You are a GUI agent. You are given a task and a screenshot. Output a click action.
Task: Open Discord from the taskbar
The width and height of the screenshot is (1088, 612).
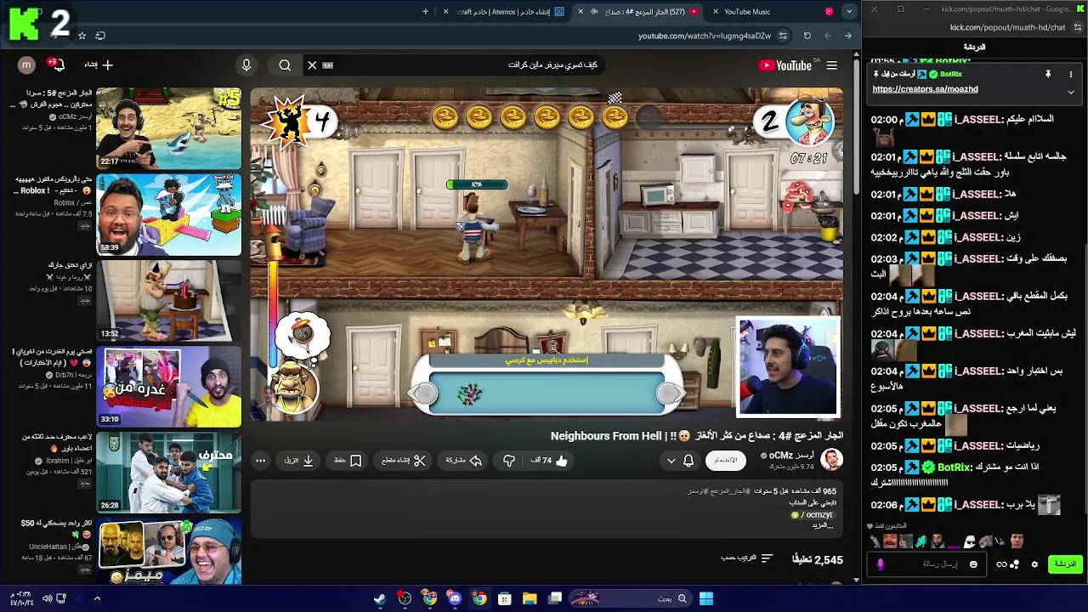coord(455,598)
